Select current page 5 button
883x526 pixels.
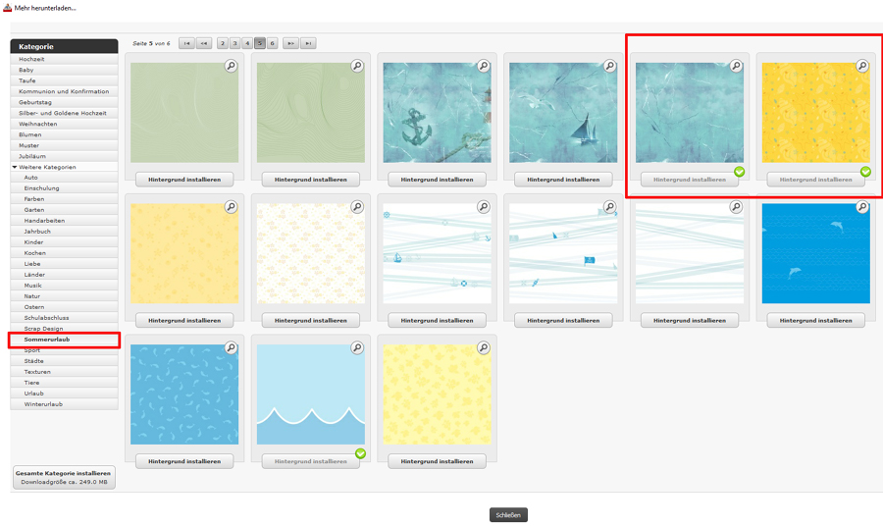point(260,43)
